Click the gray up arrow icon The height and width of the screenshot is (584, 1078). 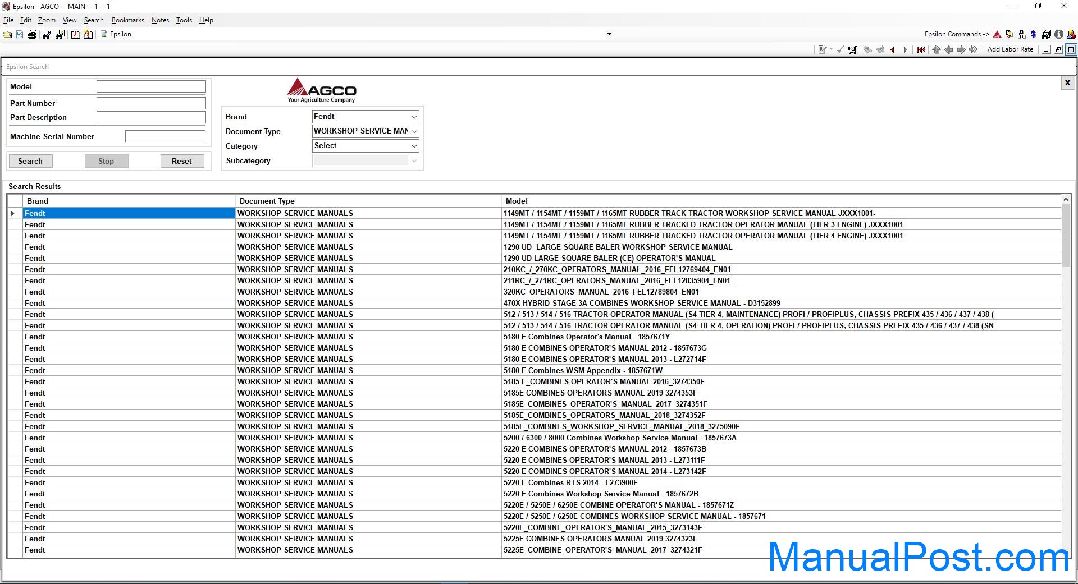936,49
